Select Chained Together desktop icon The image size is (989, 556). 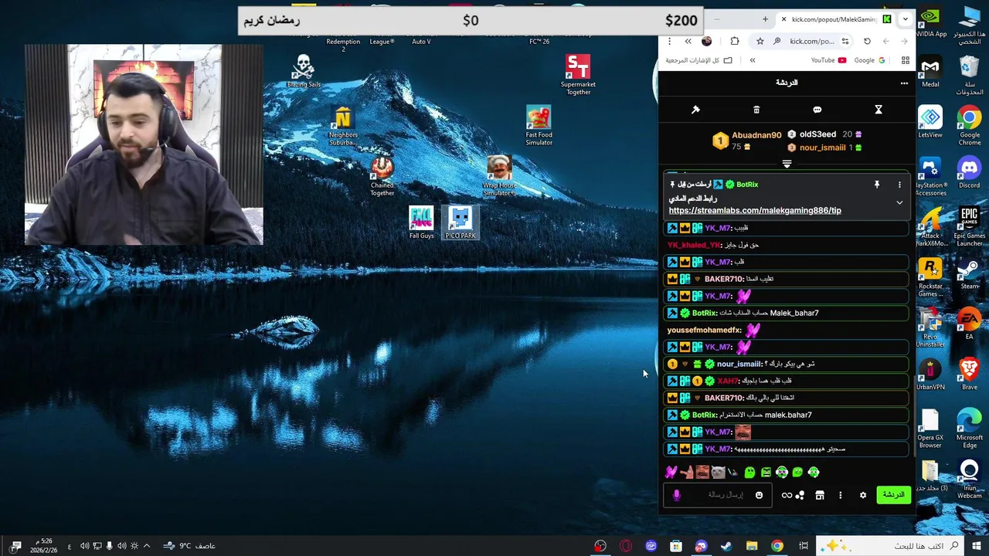[382, 176]
